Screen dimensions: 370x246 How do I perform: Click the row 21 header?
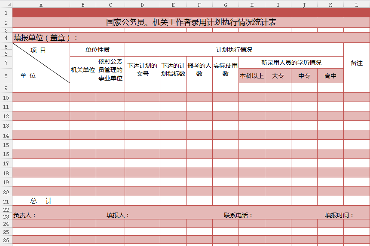point(6,201)
